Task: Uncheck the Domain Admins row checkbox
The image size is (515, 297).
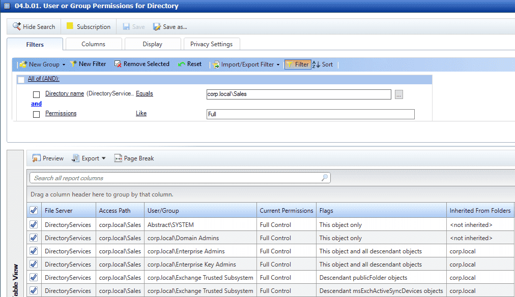Action: (x=34, y=238)
